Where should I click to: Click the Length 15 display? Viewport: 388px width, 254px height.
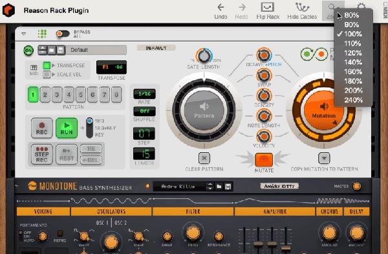(144, 154)
